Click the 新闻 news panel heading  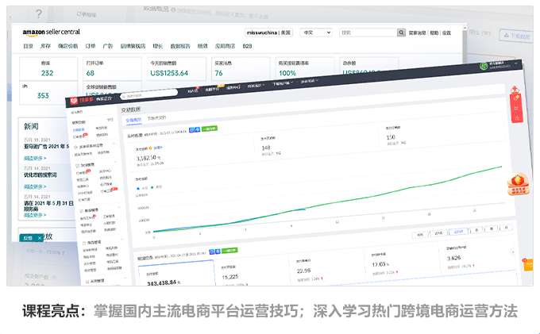pos(31,127)
